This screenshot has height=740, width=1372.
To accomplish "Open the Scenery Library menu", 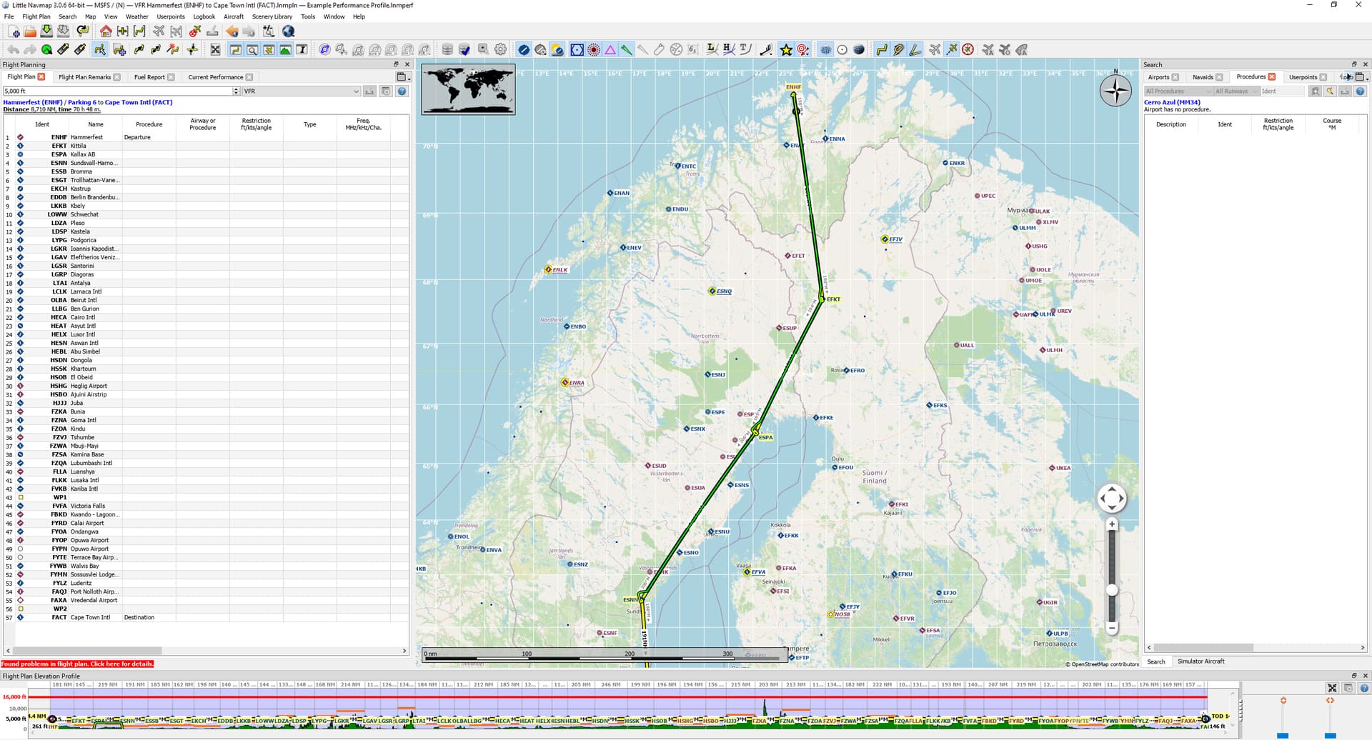I will tap(272, 16).
